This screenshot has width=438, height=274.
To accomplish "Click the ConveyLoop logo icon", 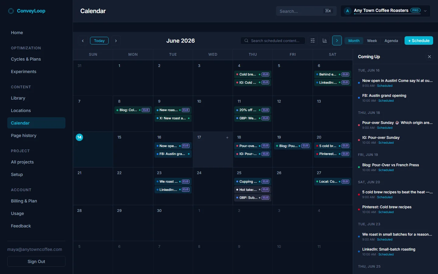I will [11, 11].
